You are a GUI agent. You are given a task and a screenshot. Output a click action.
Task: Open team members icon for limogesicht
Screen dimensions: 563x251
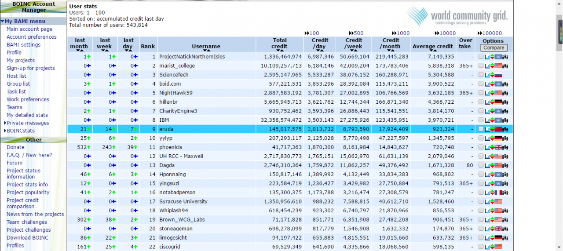(505, 238)
